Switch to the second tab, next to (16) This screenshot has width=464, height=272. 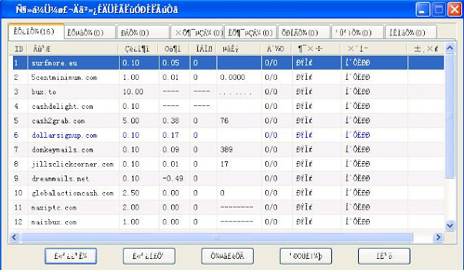click(x=90, y=32)
